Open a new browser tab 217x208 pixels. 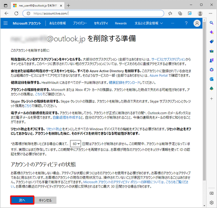coord(69,6)
